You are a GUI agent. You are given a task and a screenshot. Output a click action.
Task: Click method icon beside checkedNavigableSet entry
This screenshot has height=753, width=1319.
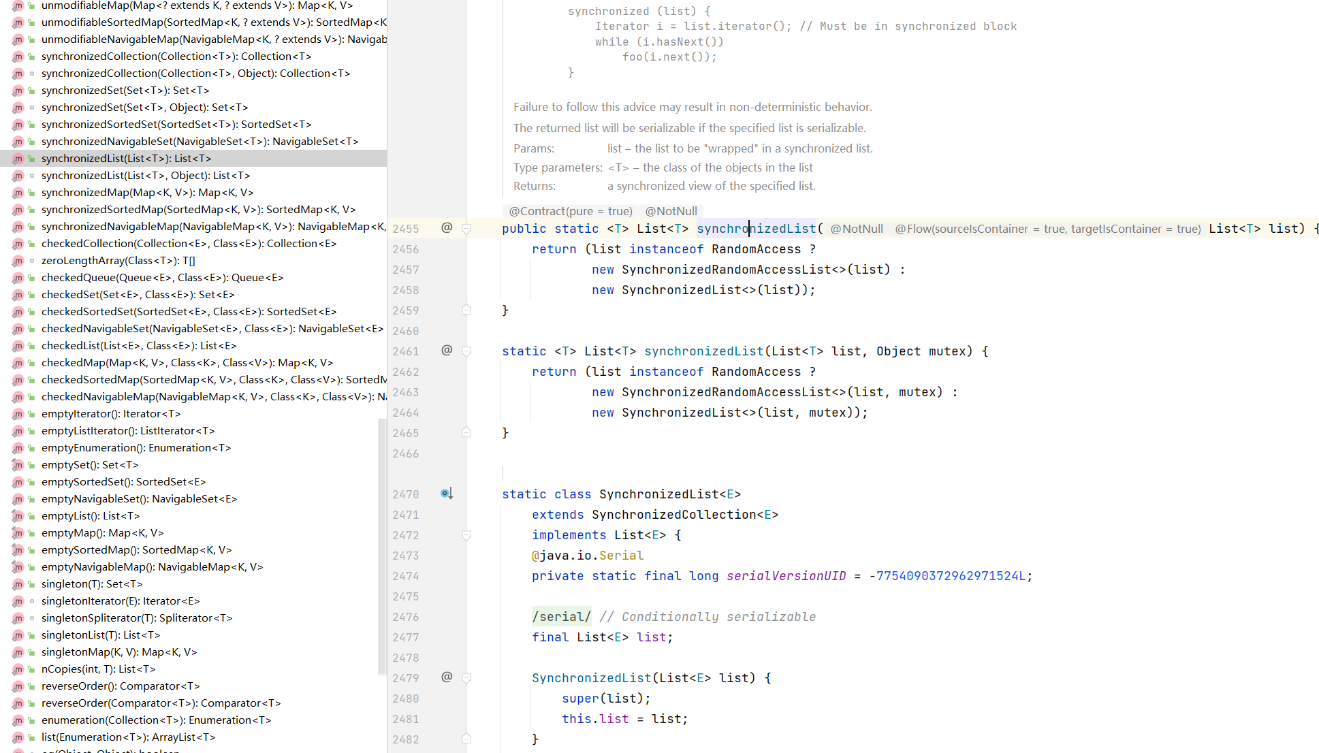click(18, 329)
